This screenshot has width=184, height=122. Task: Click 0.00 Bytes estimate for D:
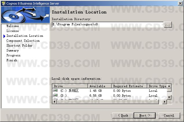(x=122, y=96)
